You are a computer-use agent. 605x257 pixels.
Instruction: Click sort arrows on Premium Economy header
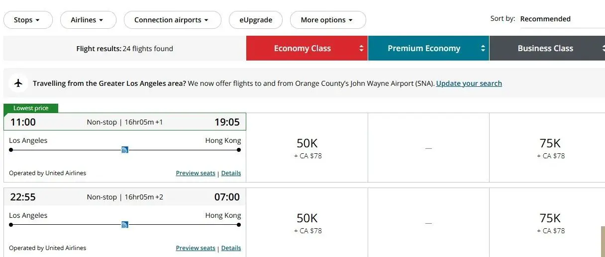coord(483,49)
